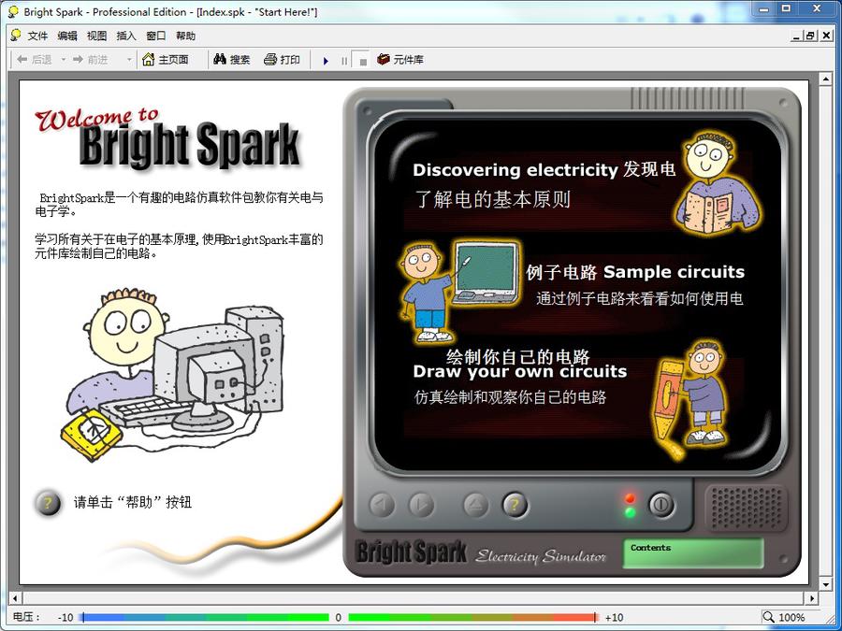842x631 pixels.
Task: Open the 文件 menu
Action: click(37, 36)
